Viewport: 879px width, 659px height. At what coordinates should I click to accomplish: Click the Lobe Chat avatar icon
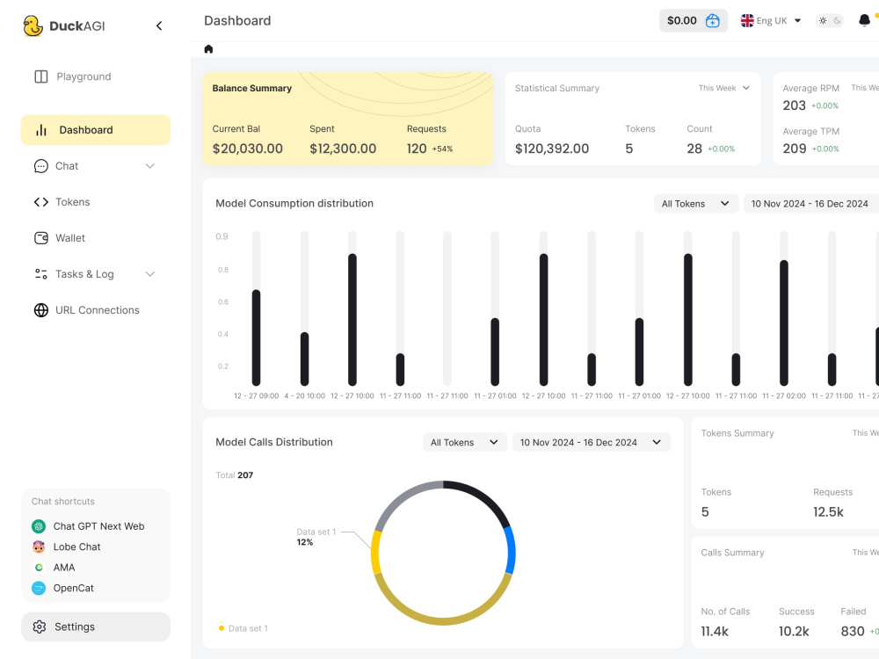click(39, 547)
